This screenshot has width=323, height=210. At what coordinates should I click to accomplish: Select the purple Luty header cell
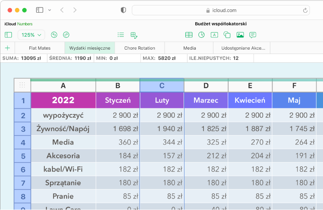(x=162, y=100)
